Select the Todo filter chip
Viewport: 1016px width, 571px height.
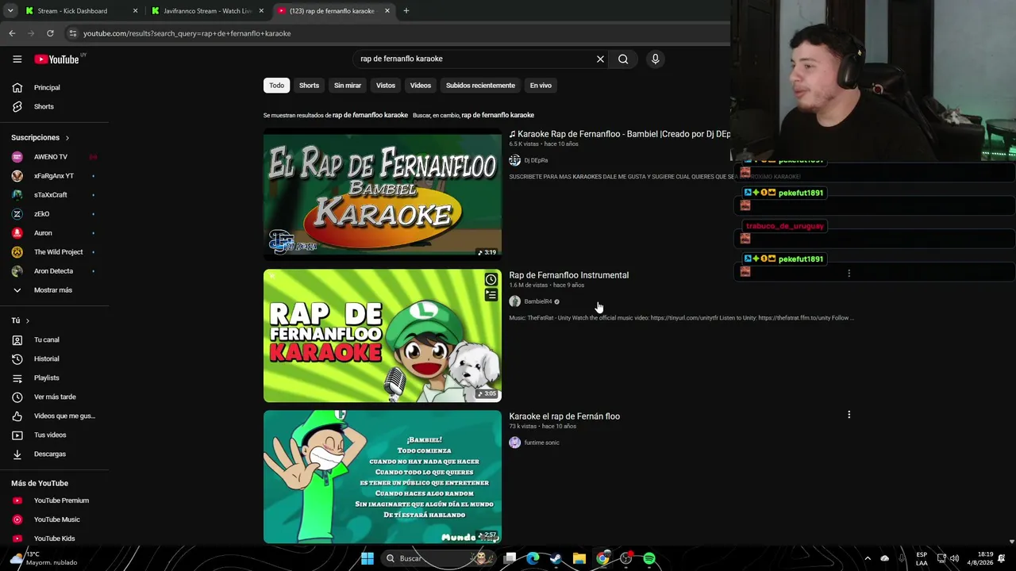(x=276, y=86)
